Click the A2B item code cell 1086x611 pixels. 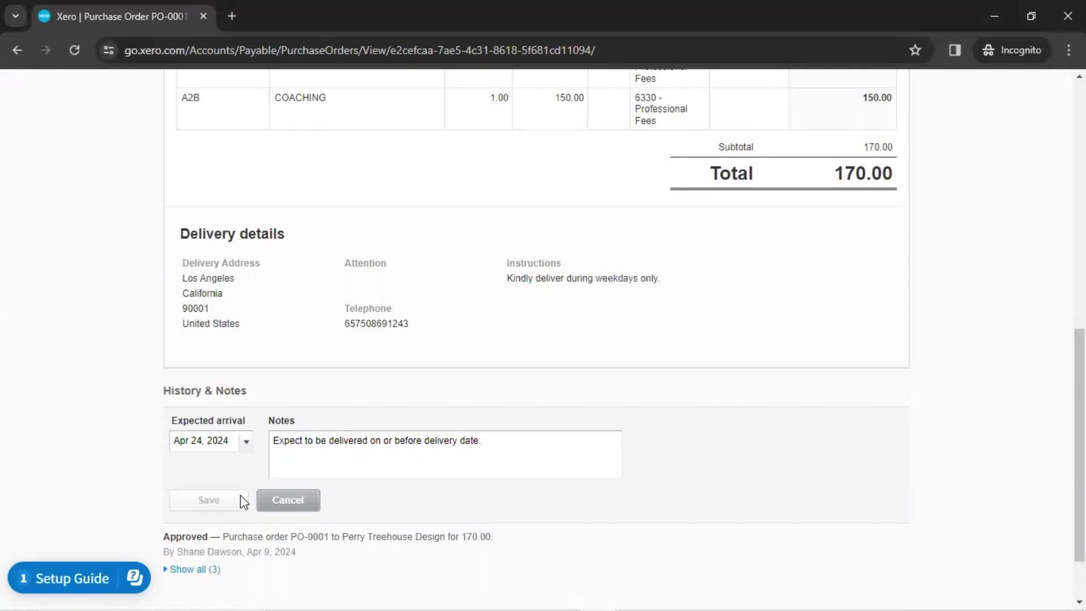click(223, 109)
